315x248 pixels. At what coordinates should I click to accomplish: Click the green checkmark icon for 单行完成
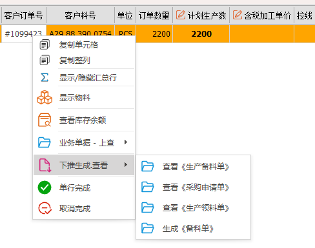[x=45, y=187]
